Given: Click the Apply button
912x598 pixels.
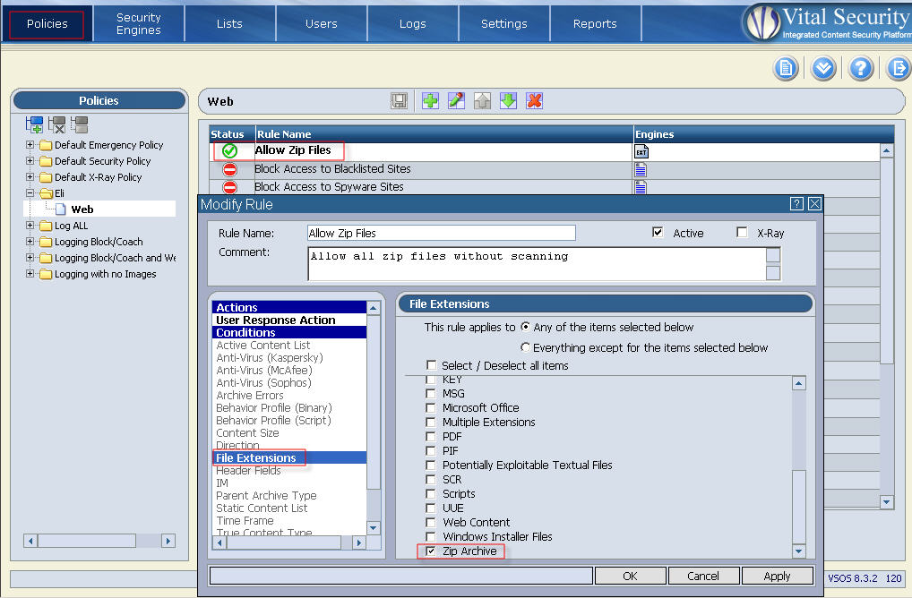Looking at the screenshot, I should pos(777,576).
